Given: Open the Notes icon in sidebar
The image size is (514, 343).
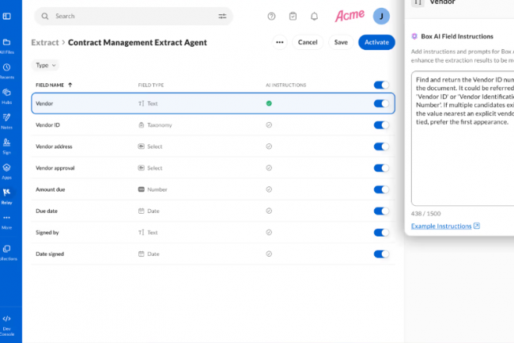Looking at the screenshot, I should pyautogui.click(x=6, y=120).
